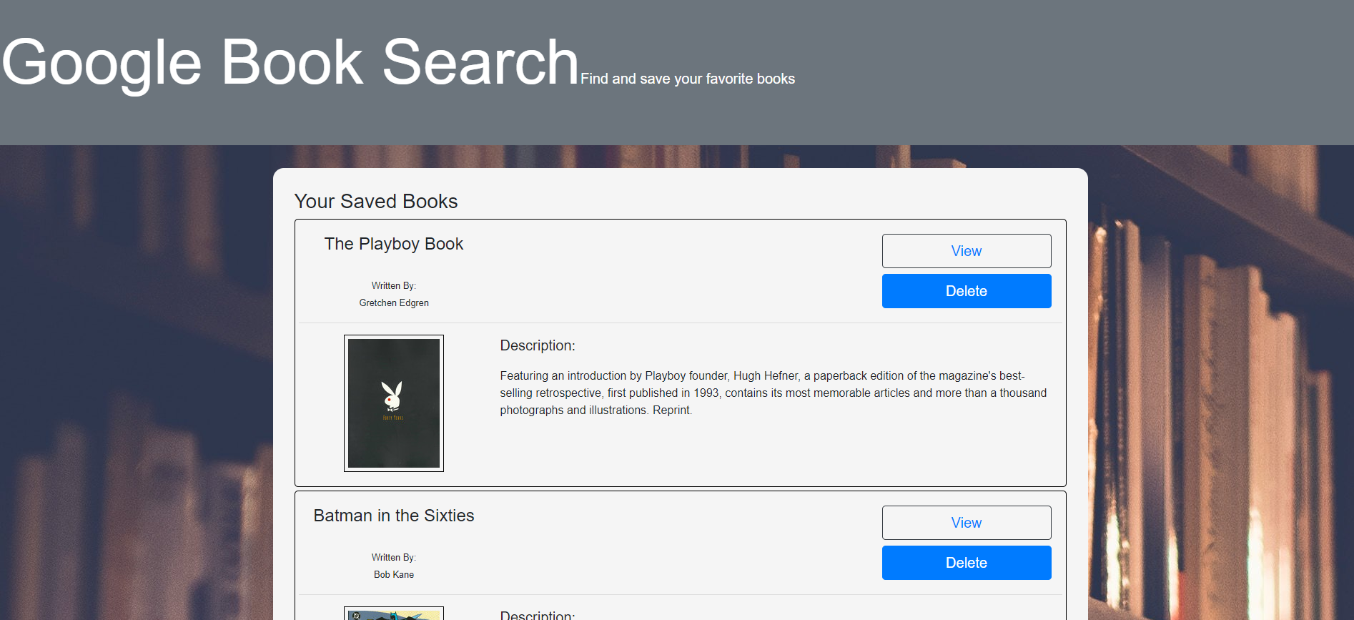
Task: Click Description heading of The Playboy Book
Action: coord(537,345)
